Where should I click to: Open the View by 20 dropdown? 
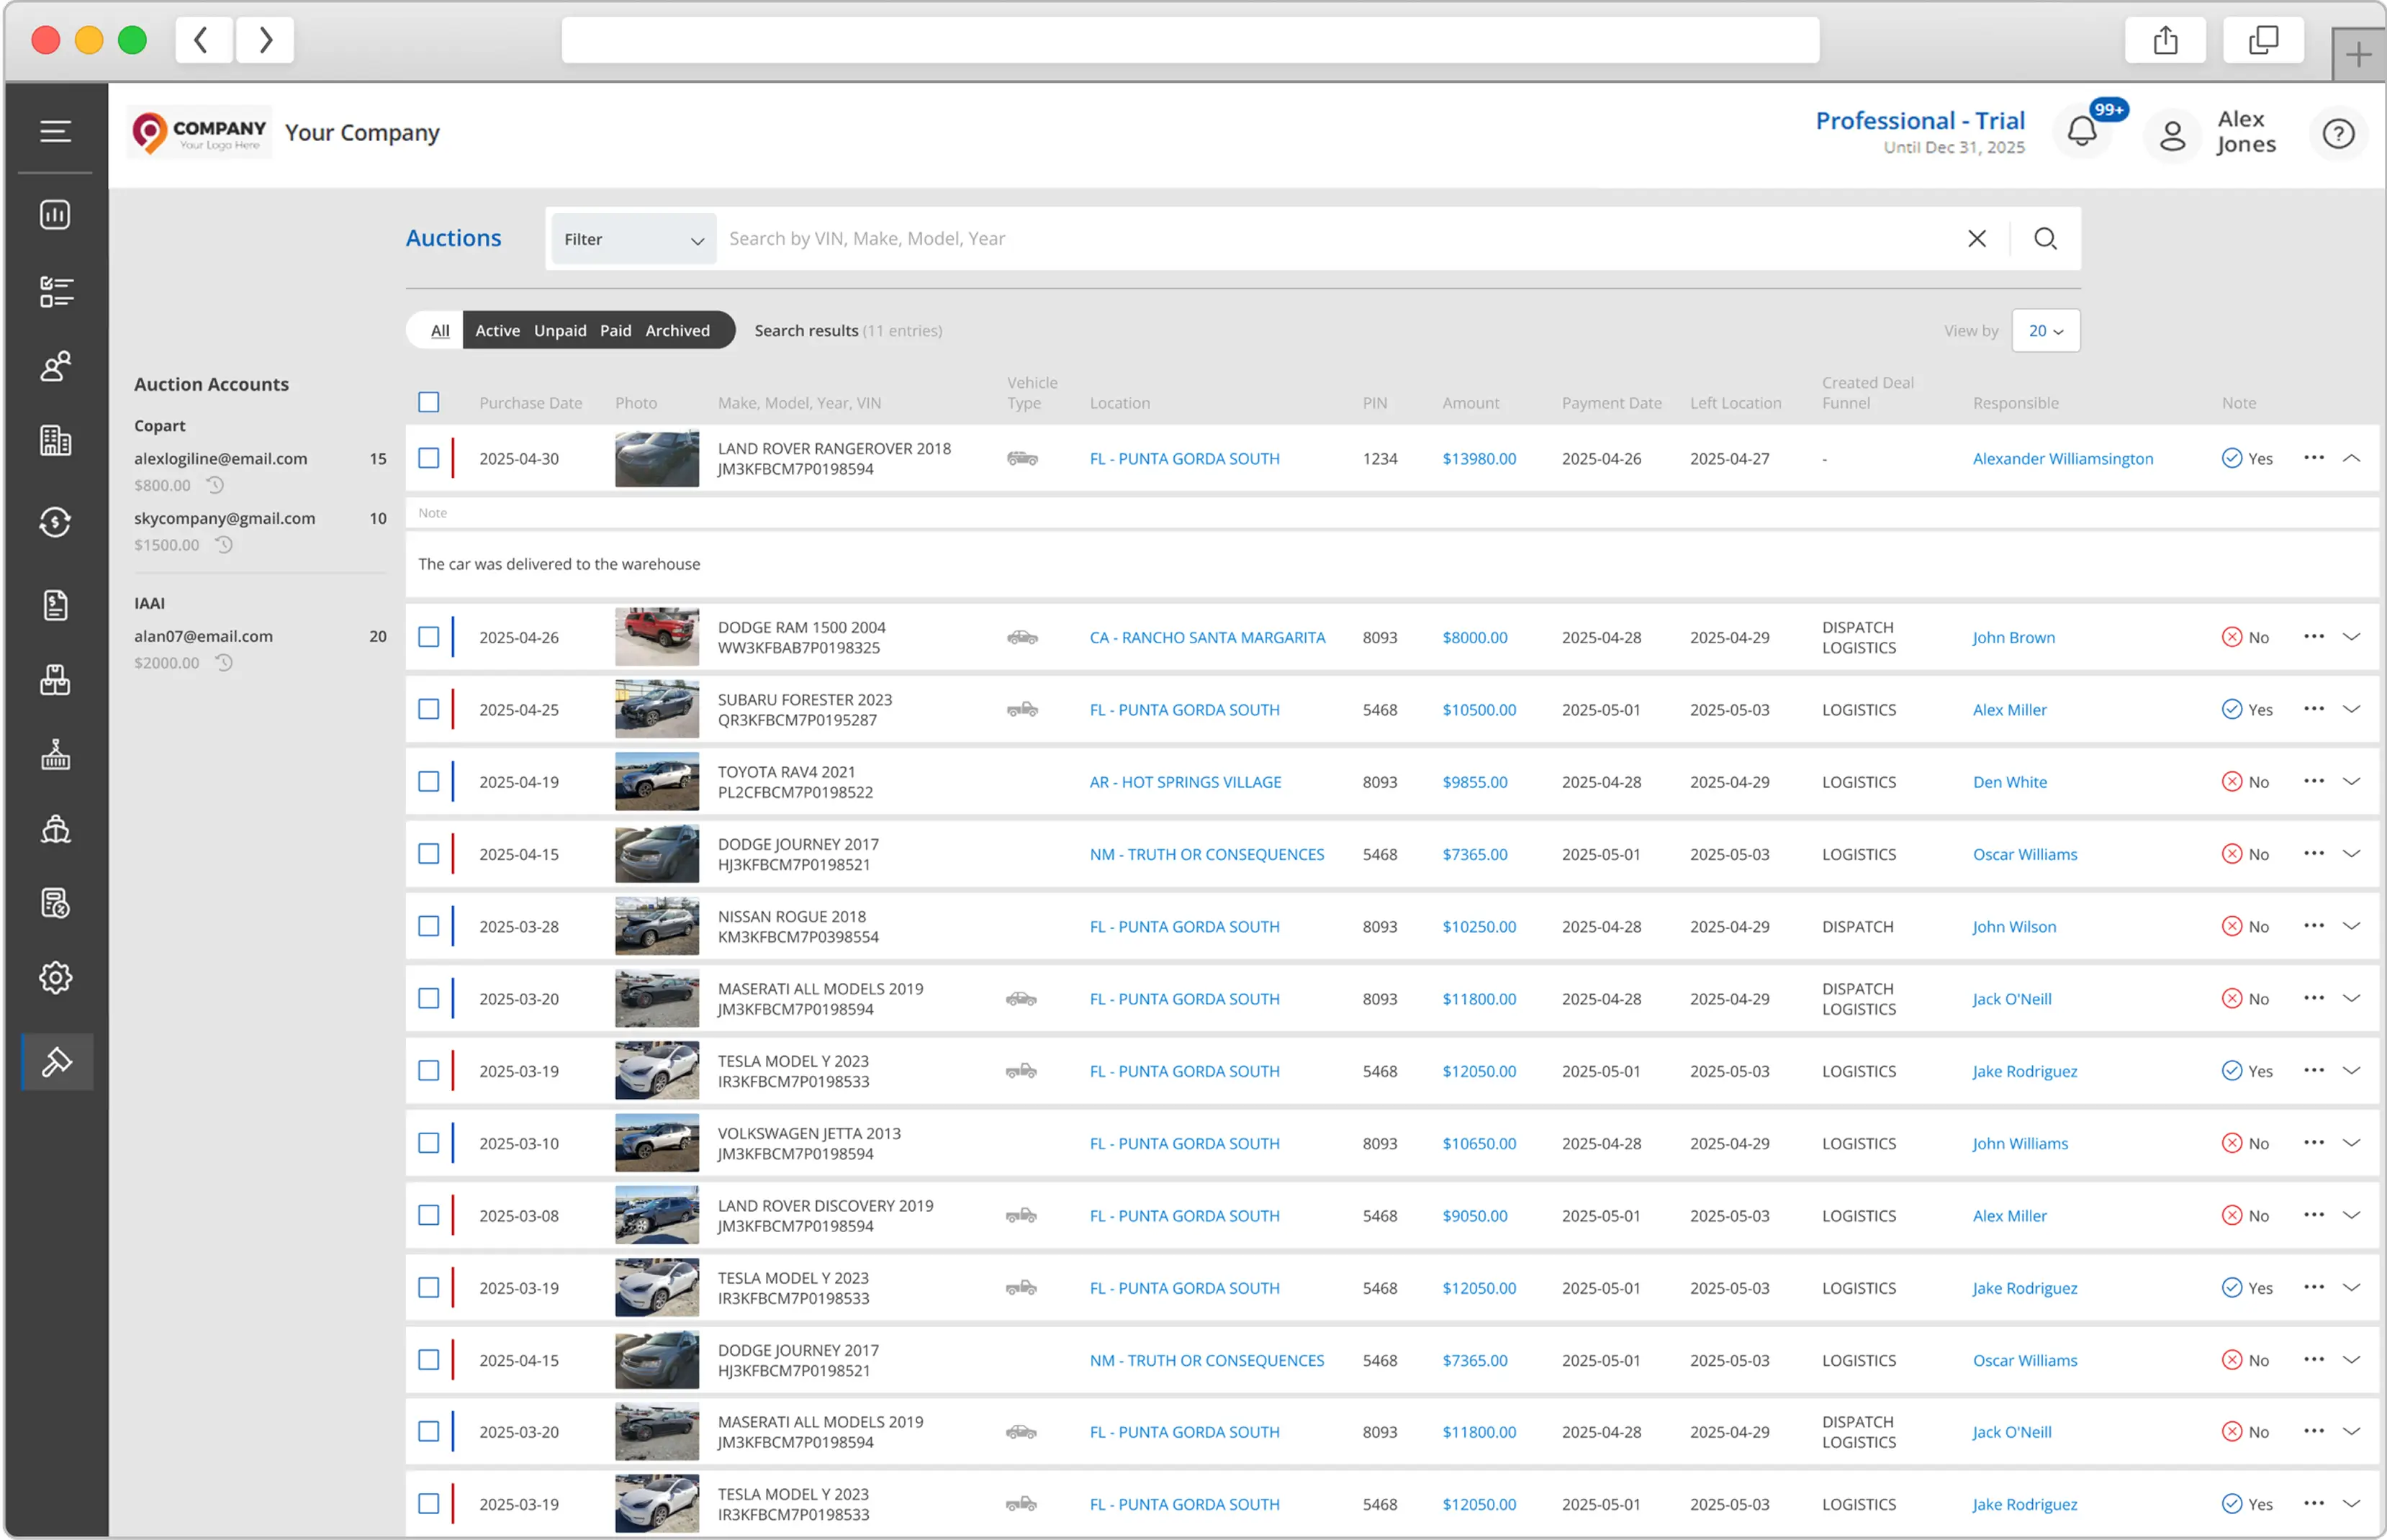coord(2046,331)
